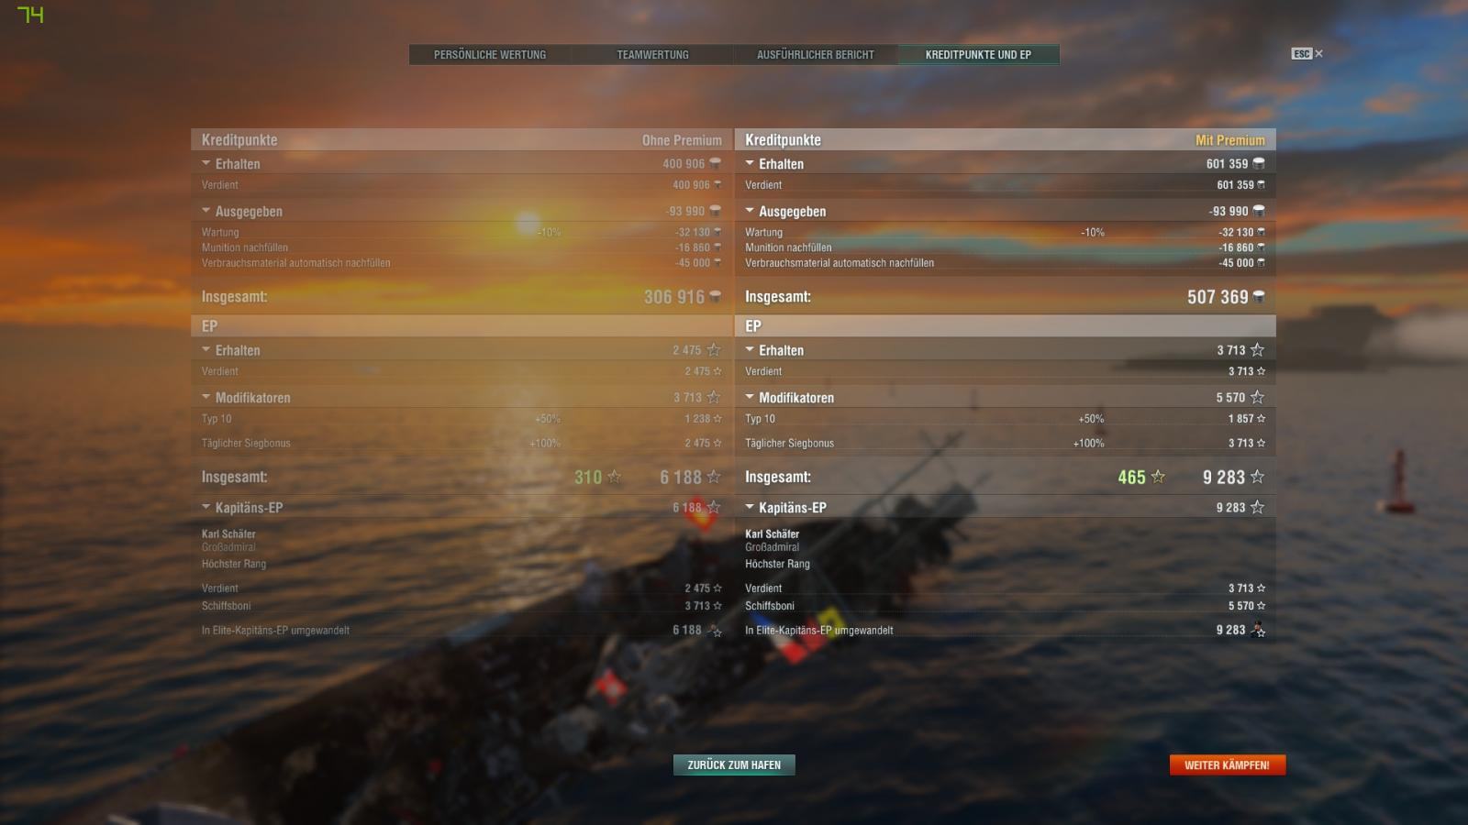
Task: Collapse the premium Ausgegeben section
Action: coord(750,211)
